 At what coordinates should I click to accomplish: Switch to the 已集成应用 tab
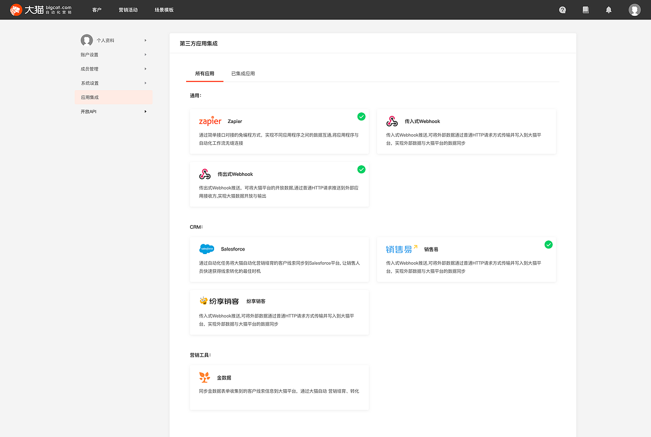pos(243,74)
